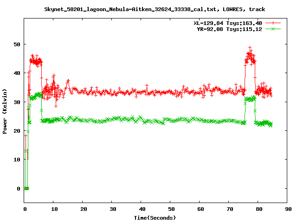Screen dimensions: 297x222
Task: Click the y-axis tick label 20
Action: 17,131
